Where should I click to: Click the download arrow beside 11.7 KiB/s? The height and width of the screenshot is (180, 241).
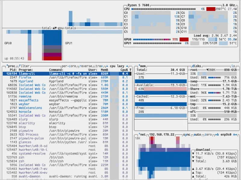pos(193,154)
